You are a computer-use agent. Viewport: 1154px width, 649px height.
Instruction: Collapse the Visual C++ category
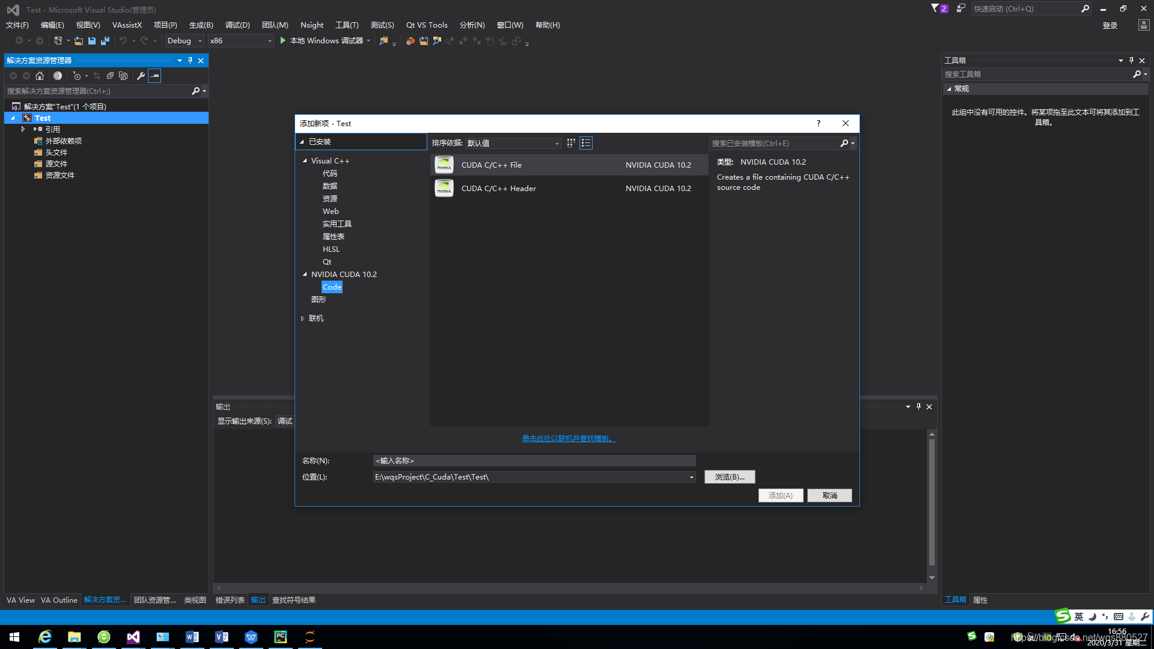(x=305, y=161)
